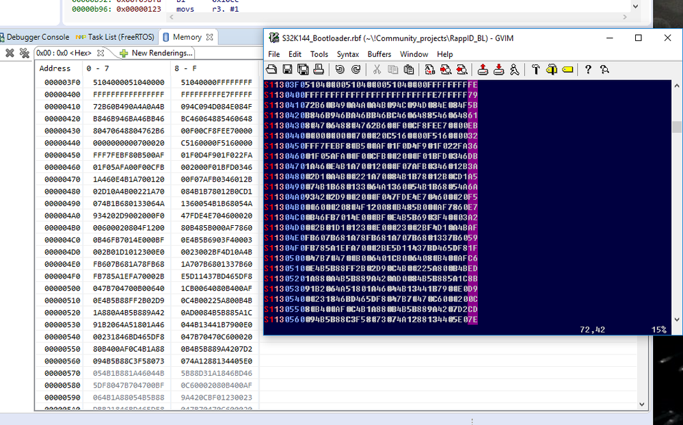Select memory cell 5DF8047B704700BF
683x425 pixels.
[x=129, y=385]
